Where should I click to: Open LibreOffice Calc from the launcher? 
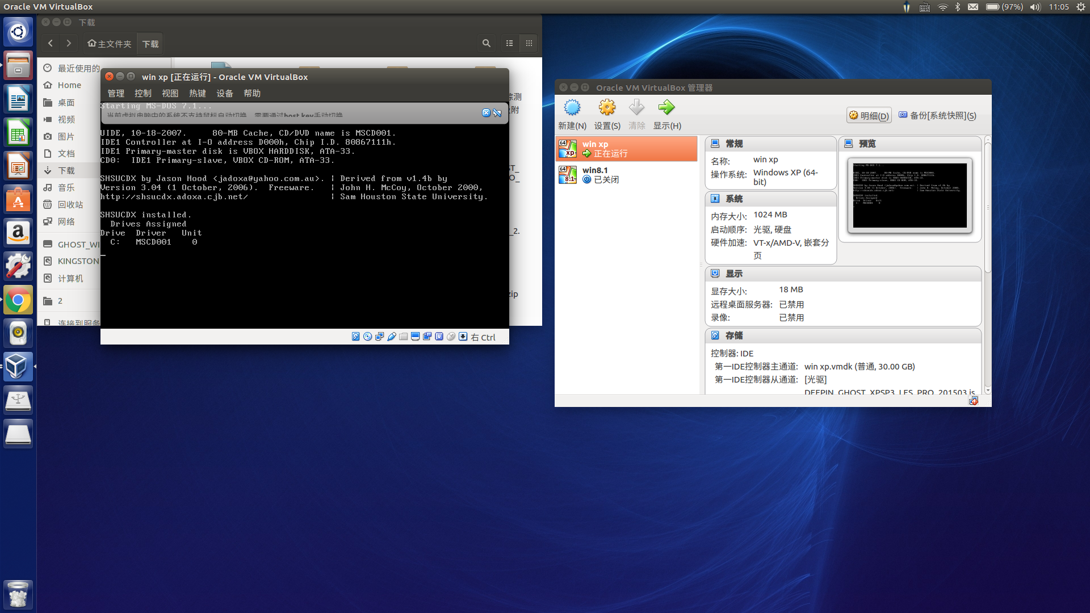18,133
